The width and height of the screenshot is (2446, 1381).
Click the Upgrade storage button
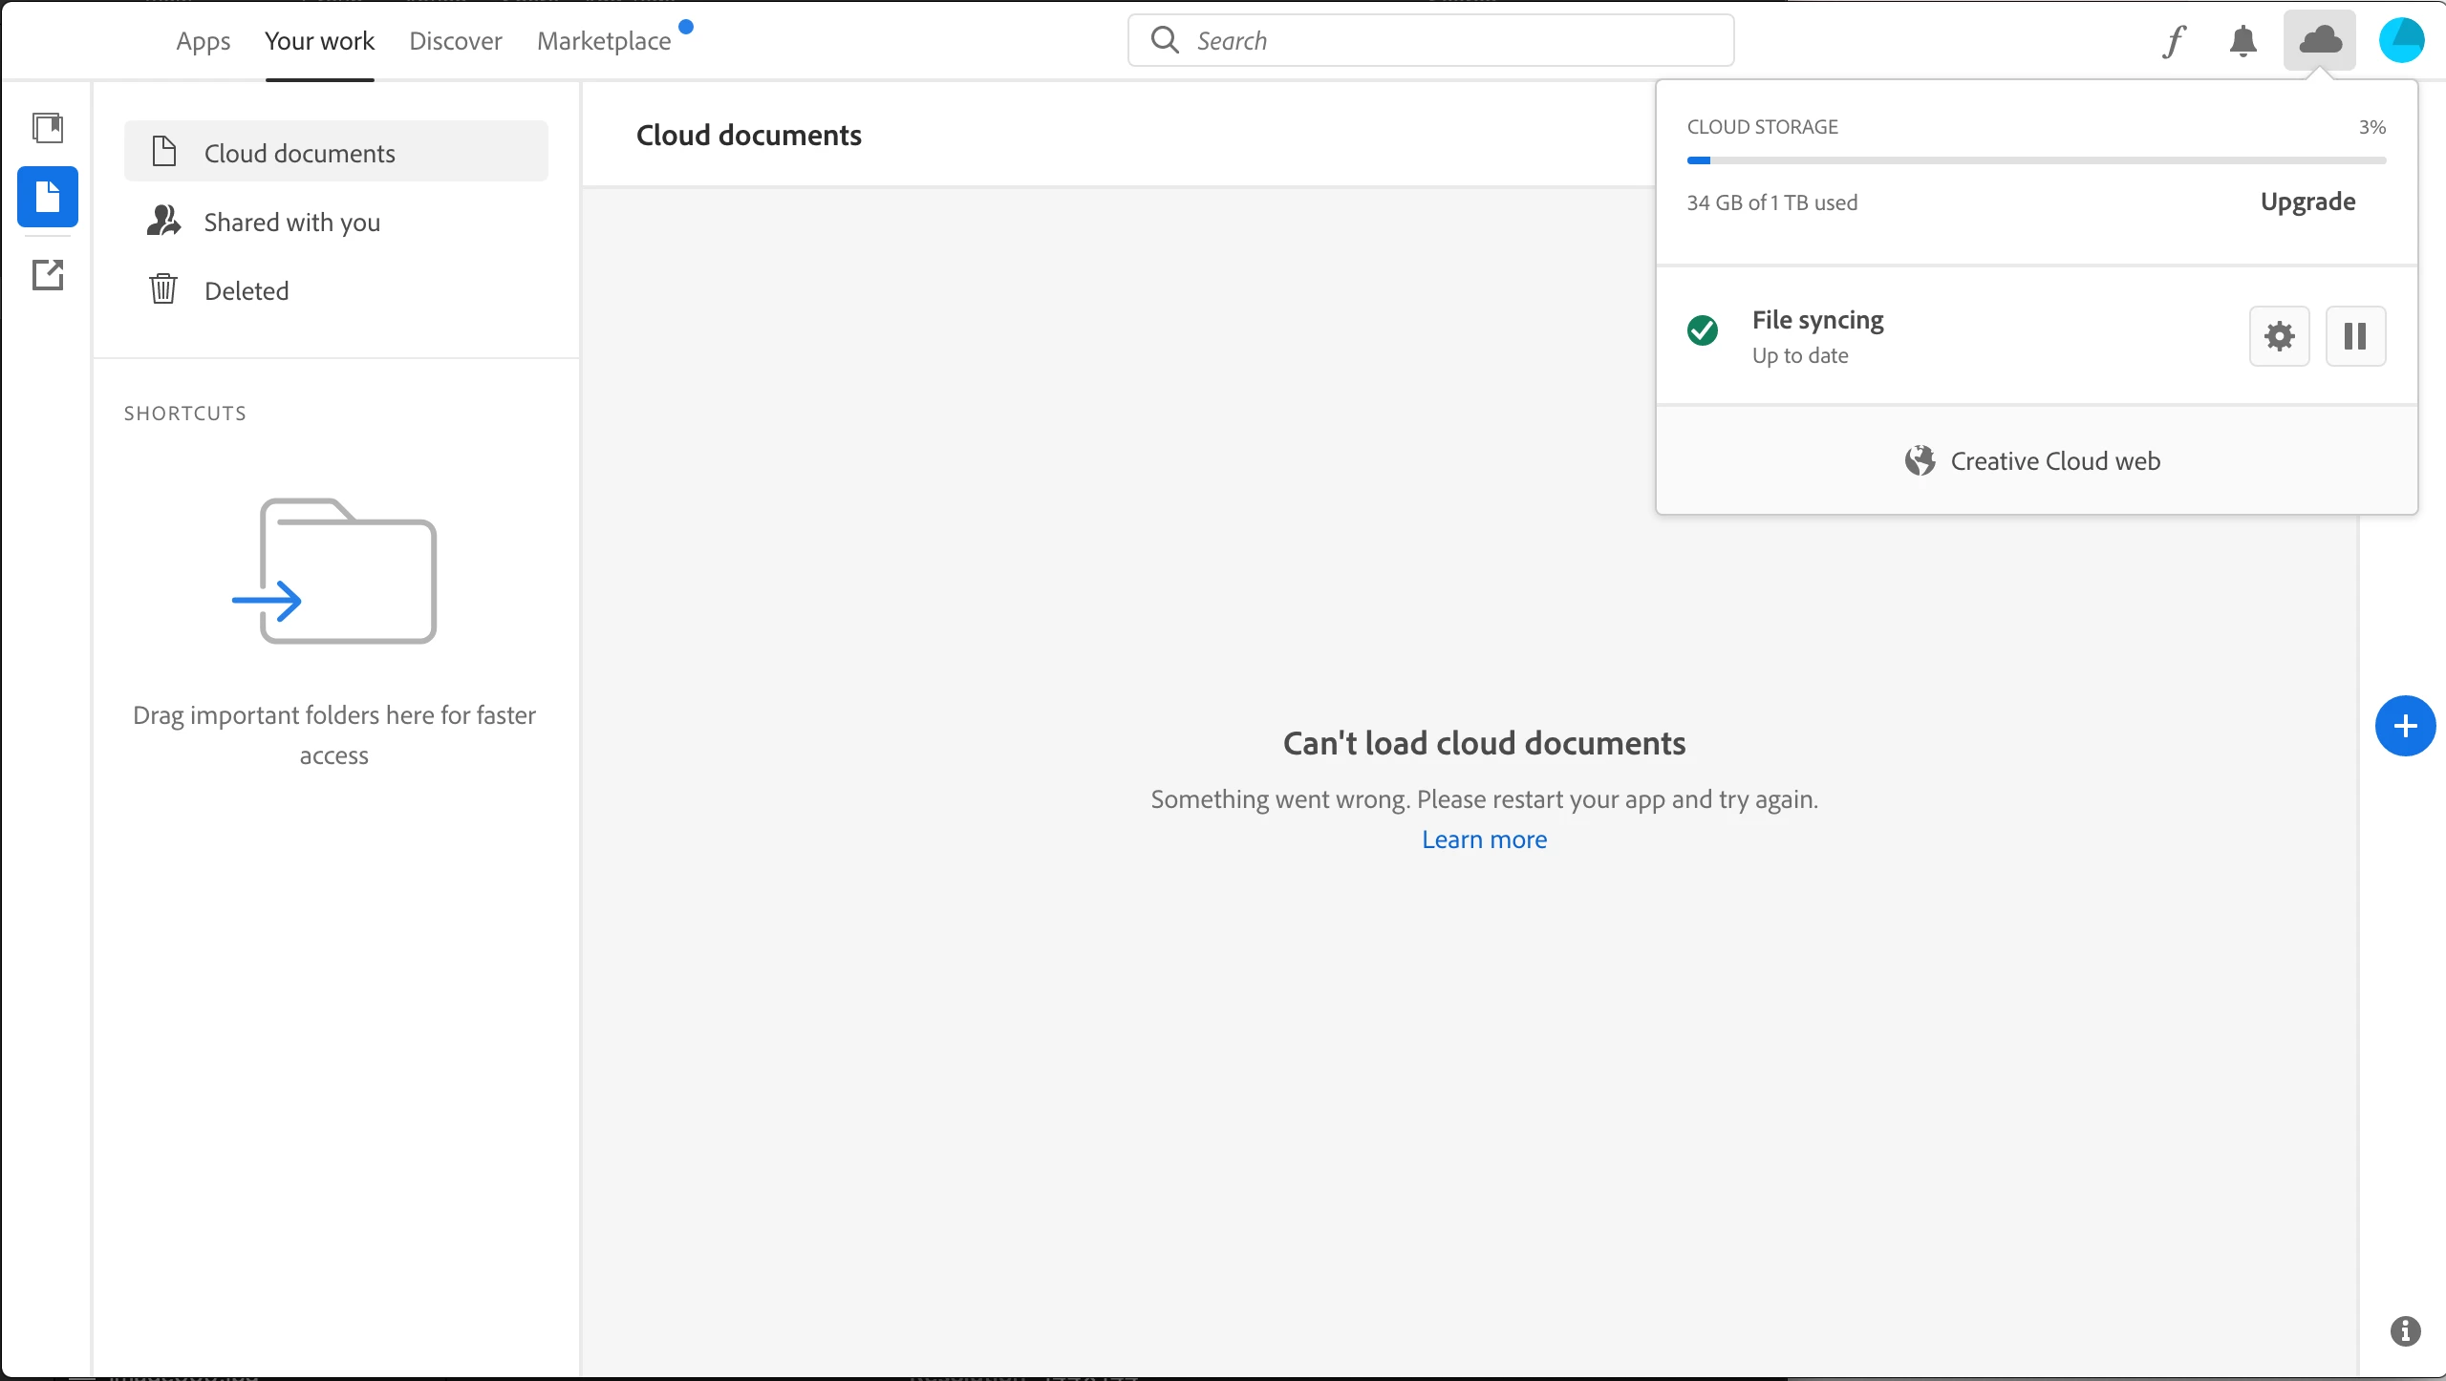point(2307,202)
